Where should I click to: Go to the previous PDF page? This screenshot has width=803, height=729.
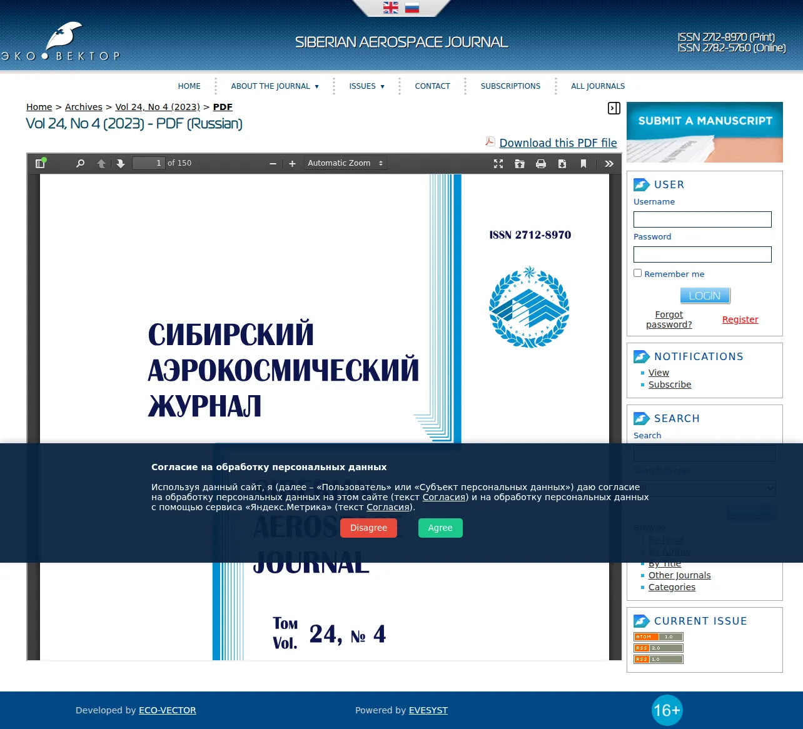(x=101, y=163)
